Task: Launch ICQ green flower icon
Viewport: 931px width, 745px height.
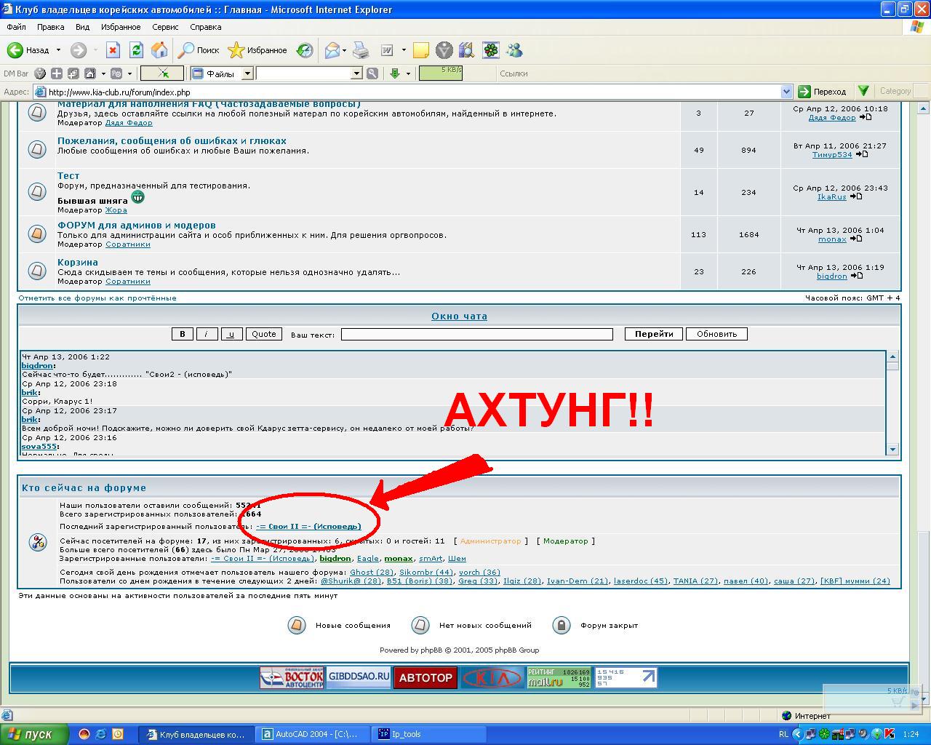Action: [x=492, y=50]
